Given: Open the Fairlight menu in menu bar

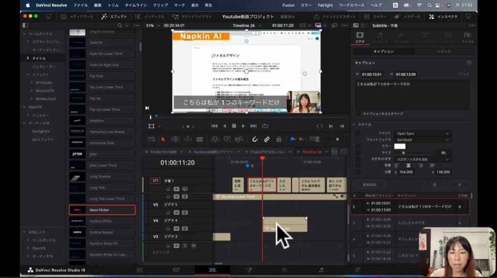Looking at the screenshot, I should point(325,5).
